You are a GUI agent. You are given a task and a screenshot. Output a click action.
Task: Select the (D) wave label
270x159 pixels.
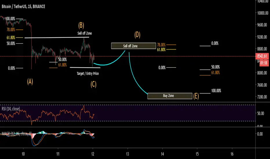click(137, 35)
